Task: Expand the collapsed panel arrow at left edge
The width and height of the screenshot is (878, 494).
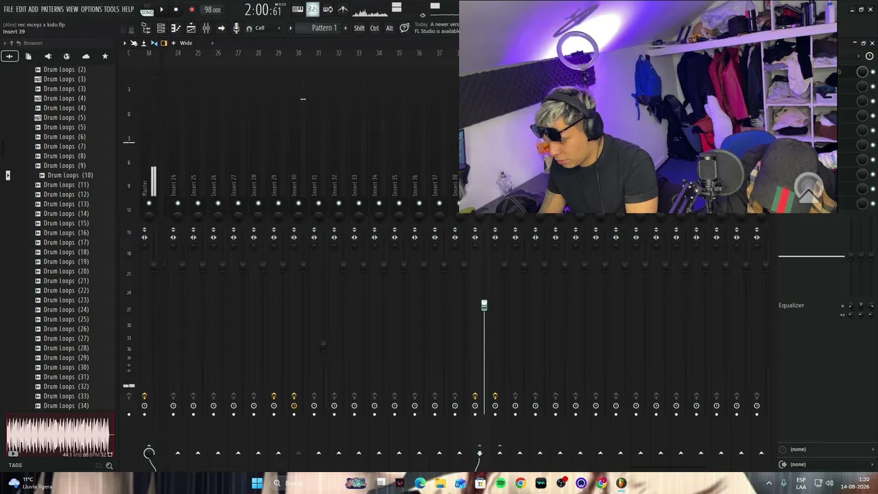Action: coord(8,176)
